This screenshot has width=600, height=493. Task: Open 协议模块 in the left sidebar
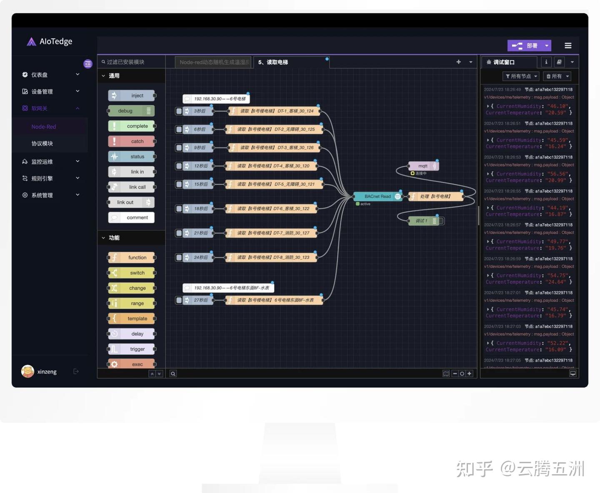[42, 143]
